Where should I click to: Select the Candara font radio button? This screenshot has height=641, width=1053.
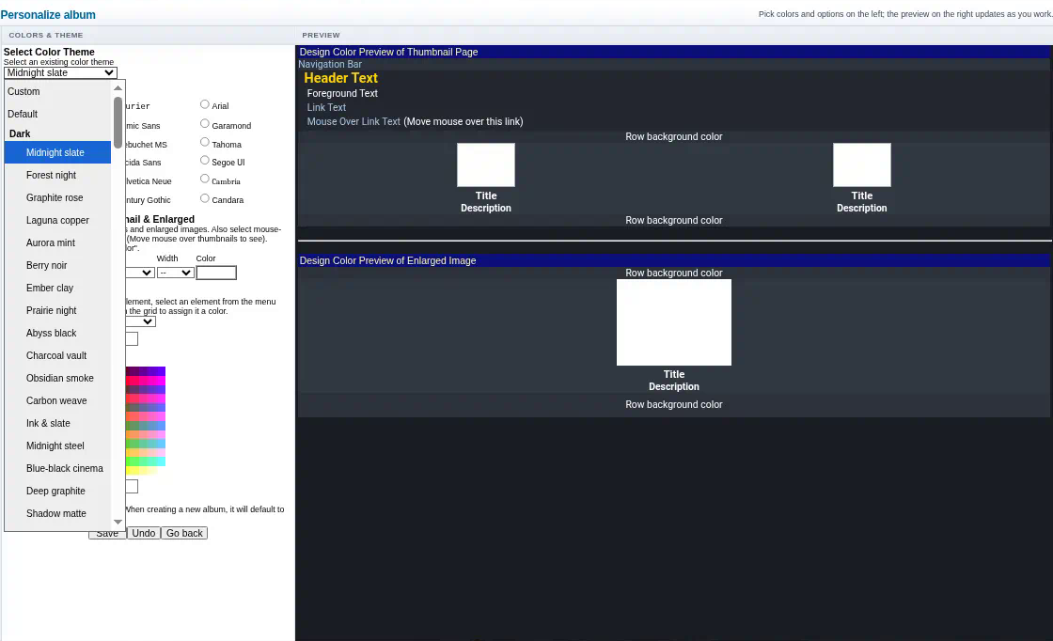205,198
